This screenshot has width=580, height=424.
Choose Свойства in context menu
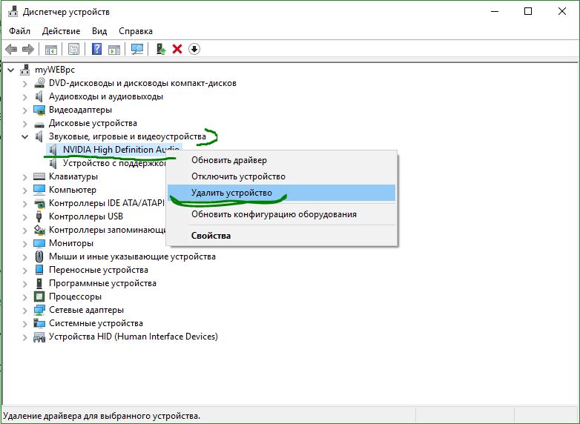tap(282, 236)
